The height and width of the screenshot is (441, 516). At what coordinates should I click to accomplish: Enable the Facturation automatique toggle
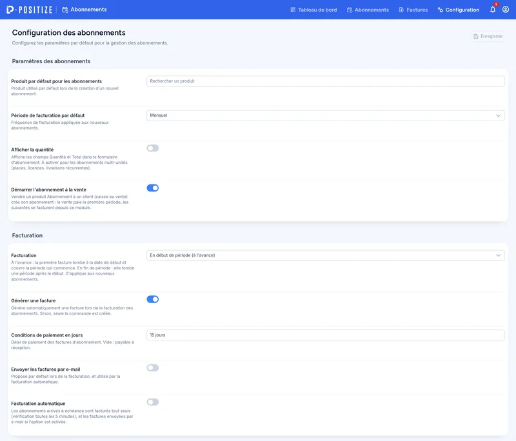[153, 402]
